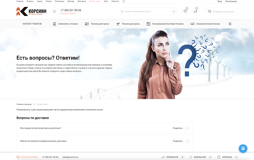
Task: Open the Блог menu item
Action: (106, 1)
